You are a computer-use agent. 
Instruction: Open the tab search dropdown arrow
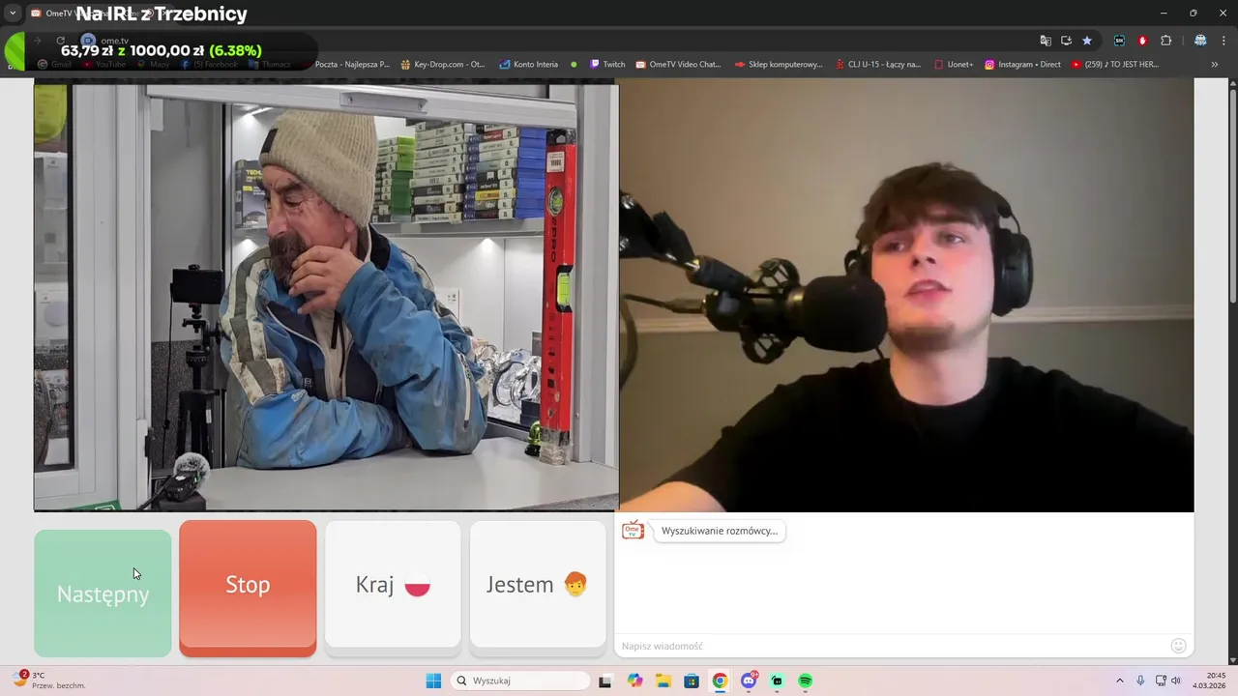[13, 13]
